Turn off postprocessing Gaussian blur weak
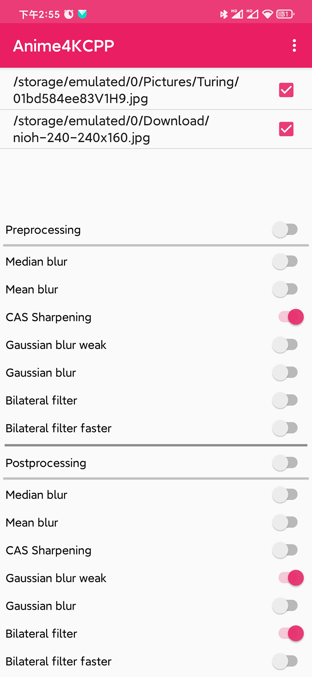312x677 pixels. click(x=291, y=578)
